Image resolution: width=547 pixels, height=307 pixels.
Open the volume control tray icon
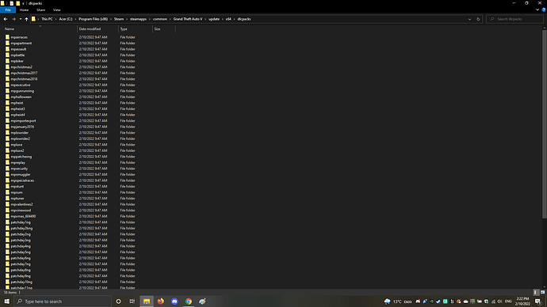pos(499,301)
